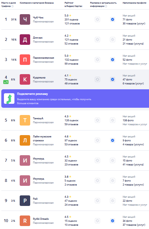Viewport: 149px width, 229px height.
Task: Click the blue verified checkmark for Чуб-Чик
Action: point(113,19)
